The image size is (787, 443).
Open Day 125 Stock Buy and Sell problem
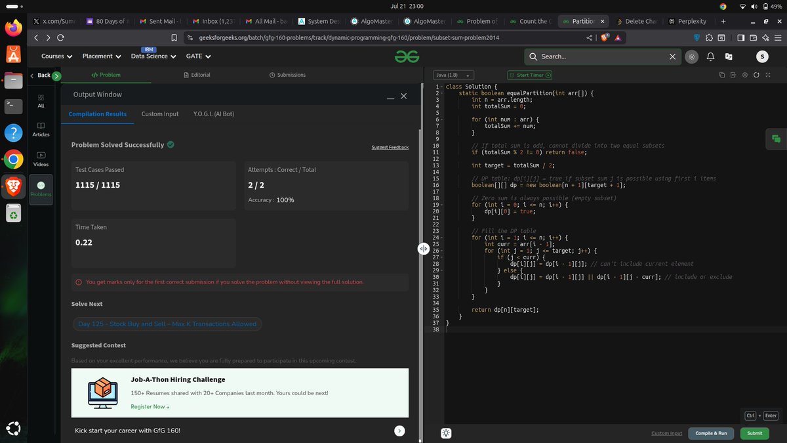tap(167, 324)
